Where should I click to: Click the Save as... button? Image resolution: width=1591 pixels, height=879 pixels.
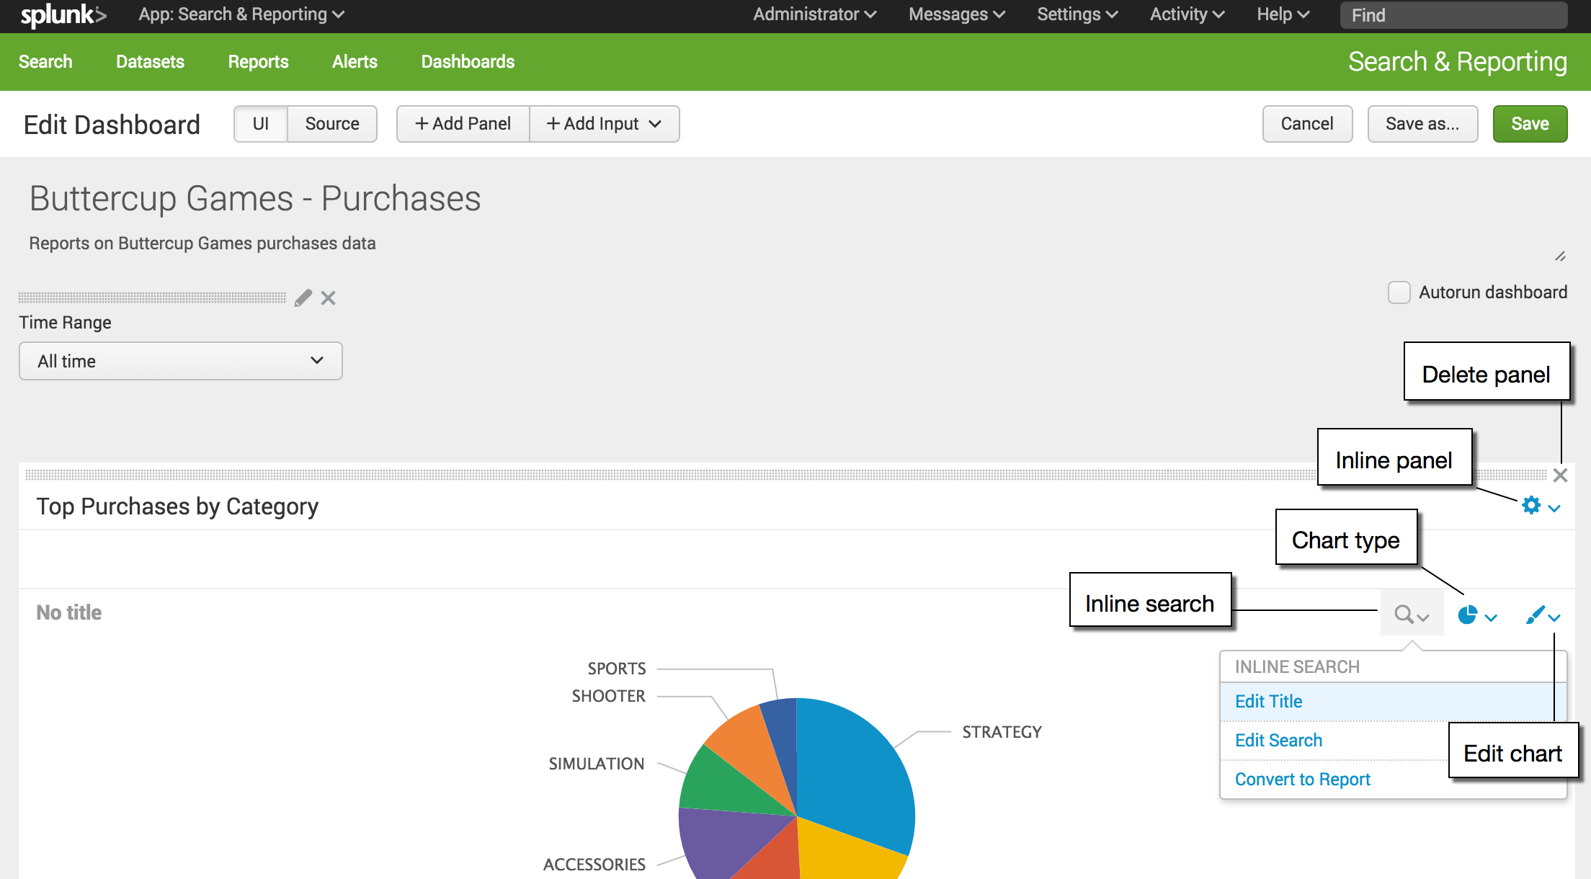tap(1422, 124)
